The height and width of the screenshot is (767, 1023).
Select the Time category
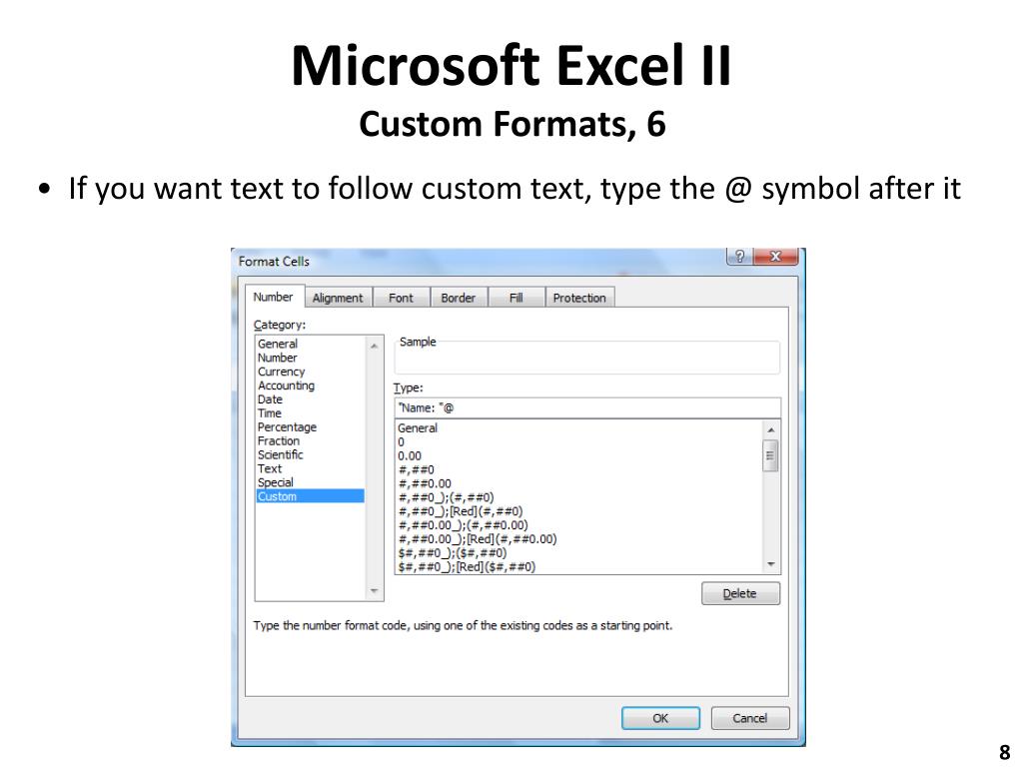(270, 412)
